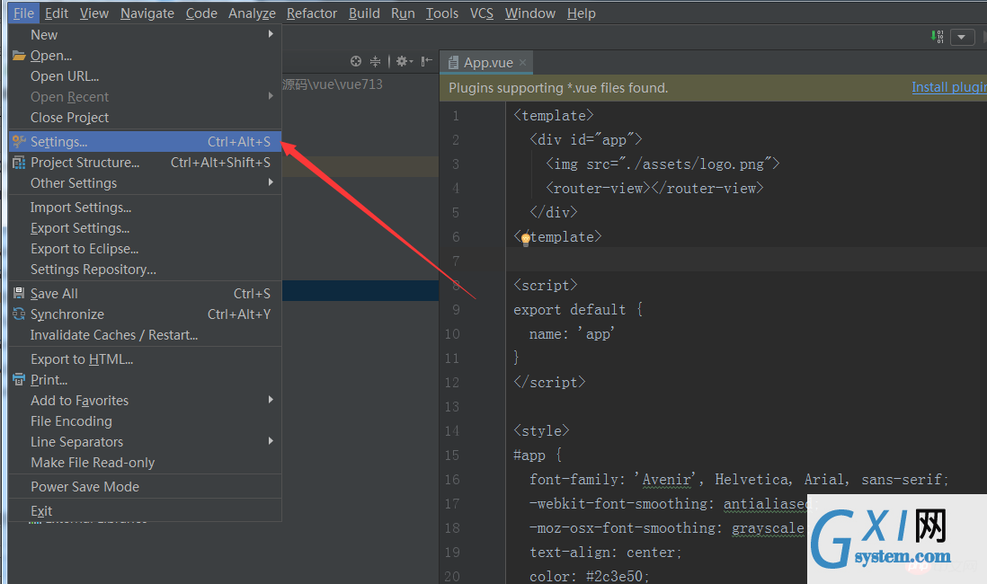
Task: Click the scroll-from-source target icon in Project panel
Action: pyautogui.click(x=356, y=61)
